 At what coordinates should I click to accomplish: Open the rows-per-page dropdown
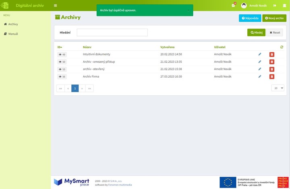point(278,88)
